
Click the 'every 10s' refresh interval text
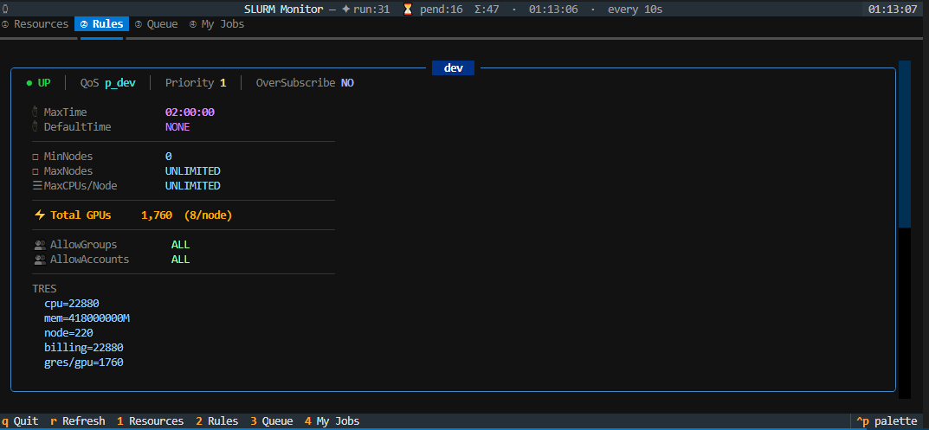(635, 10)
